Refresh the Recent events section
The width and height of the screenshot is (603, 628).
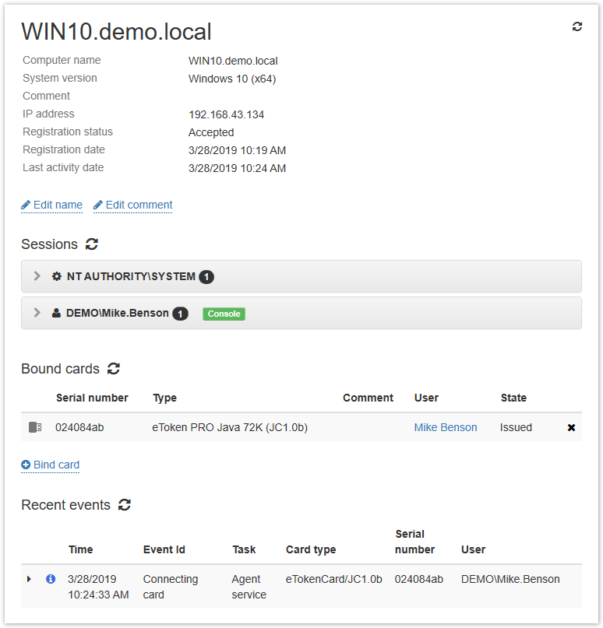coord(125,505)
